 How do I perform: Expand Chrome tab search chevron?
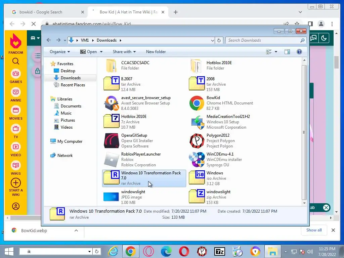tap(300, 12)
